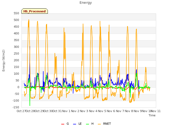
Task: Click the Nov 10 x-axis date label
Action: (147, 111)
